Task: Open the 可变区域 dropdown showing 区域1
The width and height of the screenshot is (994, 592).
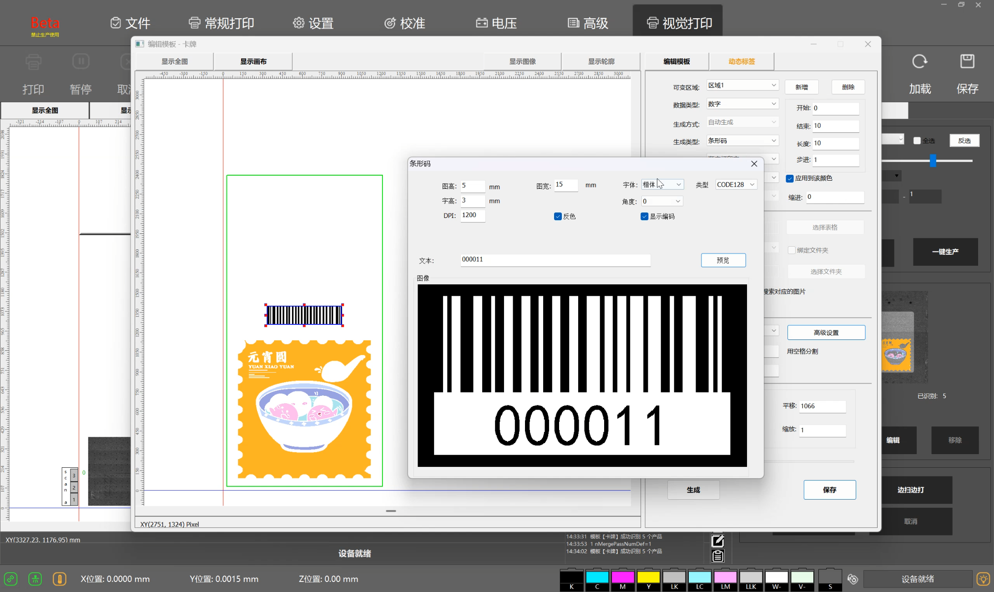Action: pyautogui.click(x=742, y=86)
